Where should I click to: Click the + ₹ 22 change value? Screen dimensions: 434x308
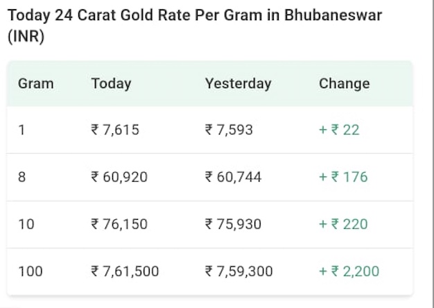pyautogui.click(x=339, y=130)
